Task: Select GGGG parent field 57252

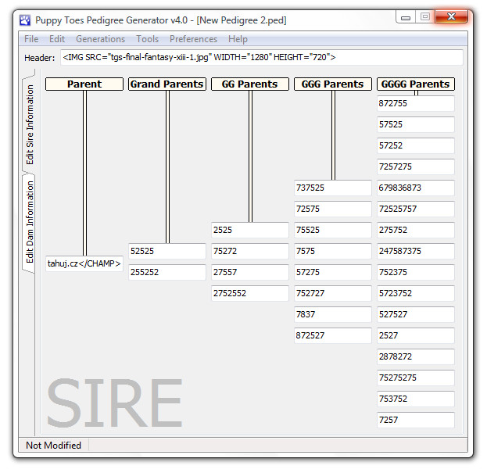Action: pyautogui.click(x=416, y=145)
